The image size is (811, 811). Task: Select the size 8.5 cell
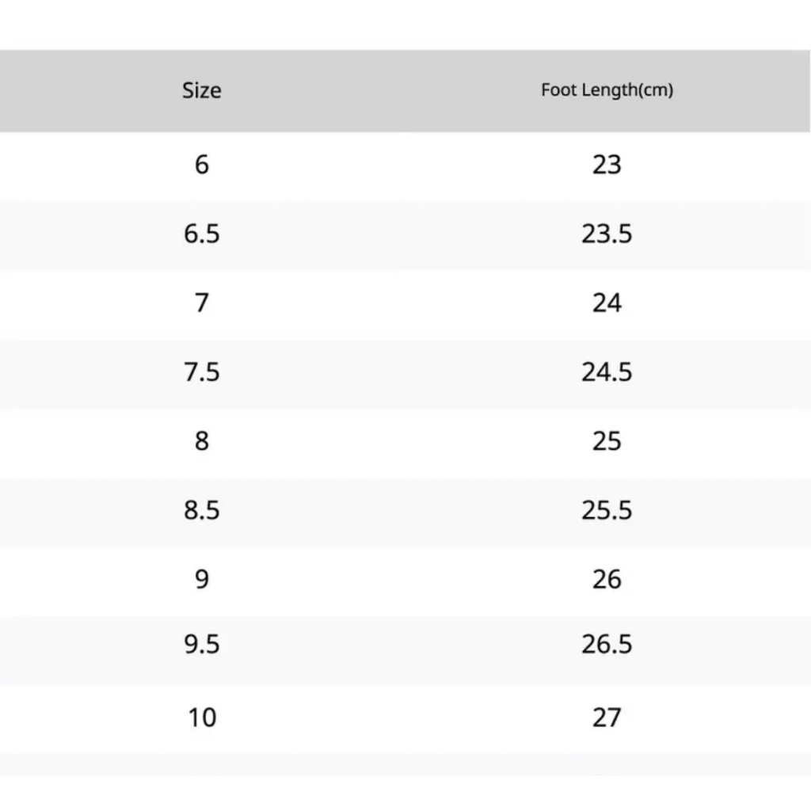tap(202, 510)
